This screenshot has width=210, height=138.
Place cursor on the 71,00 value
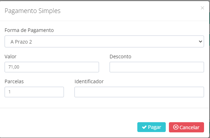14,67
